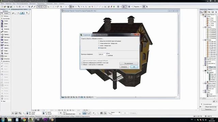
Task: Select the Arrow (Указатель) tool in toolbox
Action: [x=5, y=14]
